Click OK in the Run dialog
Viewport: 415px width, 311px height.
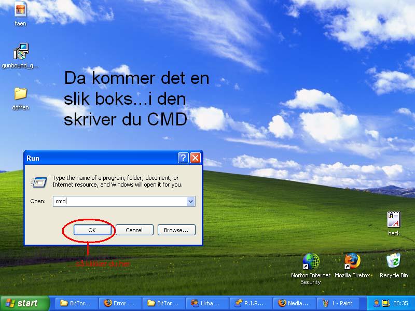(92, 230)
